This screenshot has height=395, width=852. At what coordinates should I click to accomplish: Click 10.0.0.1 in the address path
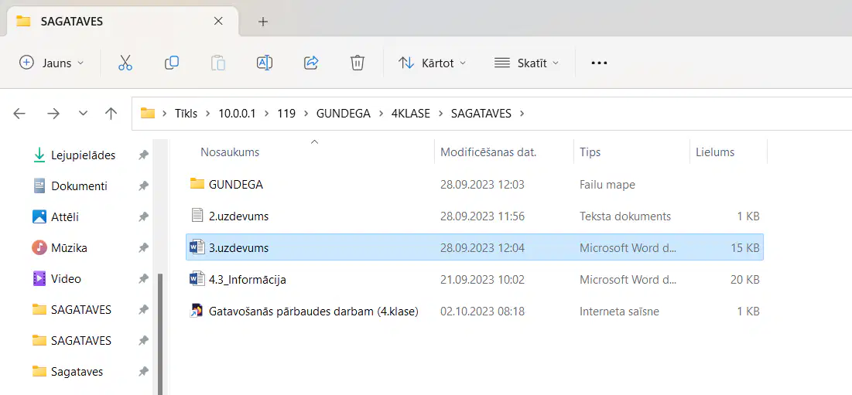[237, 114]
